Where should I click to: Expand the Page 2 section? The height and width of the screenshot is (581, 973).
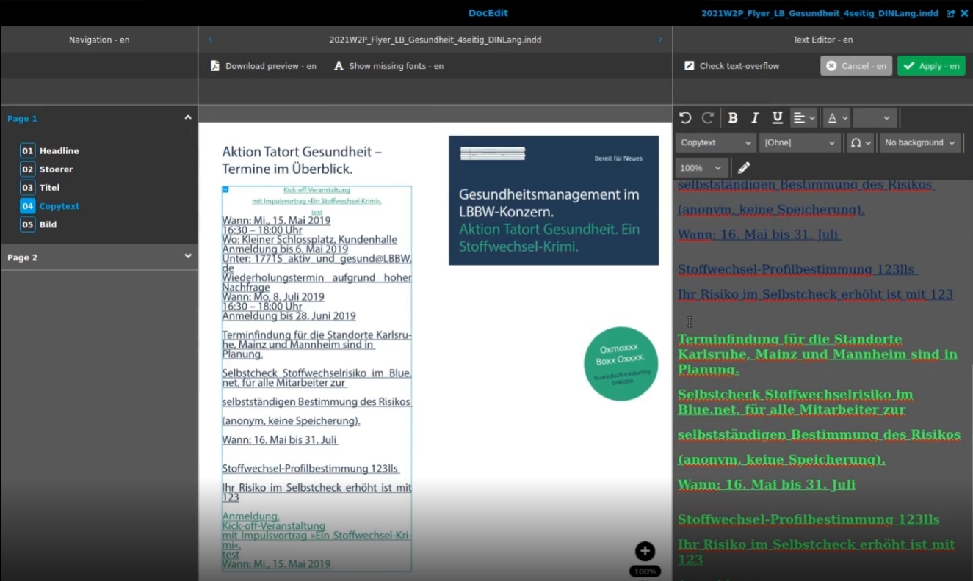click(x=188, y=256)
